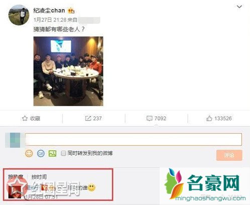Open the GIF picker icon
This screenshot has height=205, width=250.
[41, 153]
